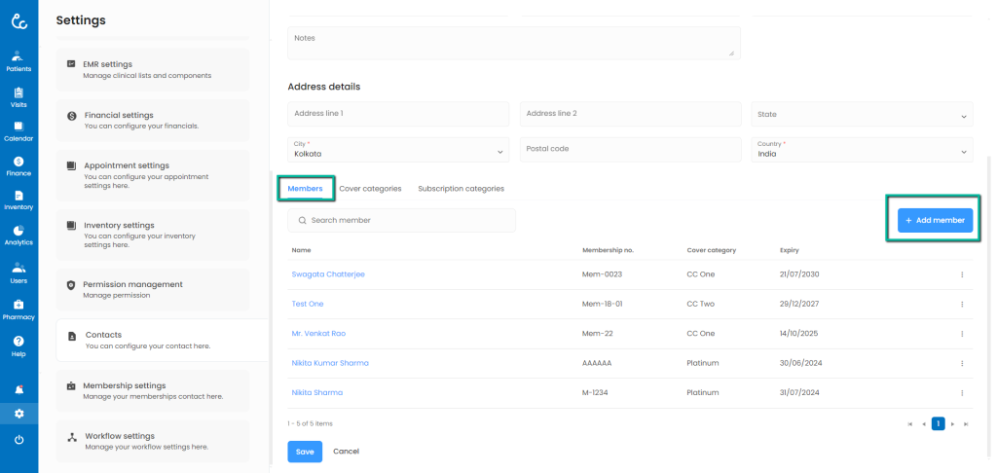Open the Finance module icon
Image resolution: width=997 pixels, height=473 pixels.
pyautogui.click(x=18, y=165)
